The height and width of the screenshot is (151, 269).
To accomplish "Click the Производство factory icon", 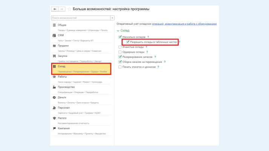I will 54,87.
